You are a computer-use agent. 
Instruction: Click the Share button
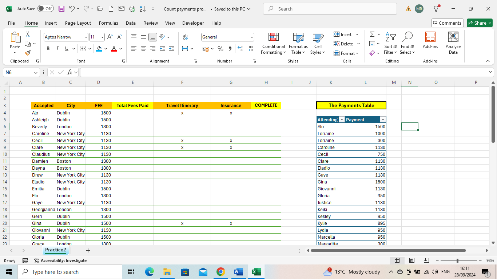480,23
